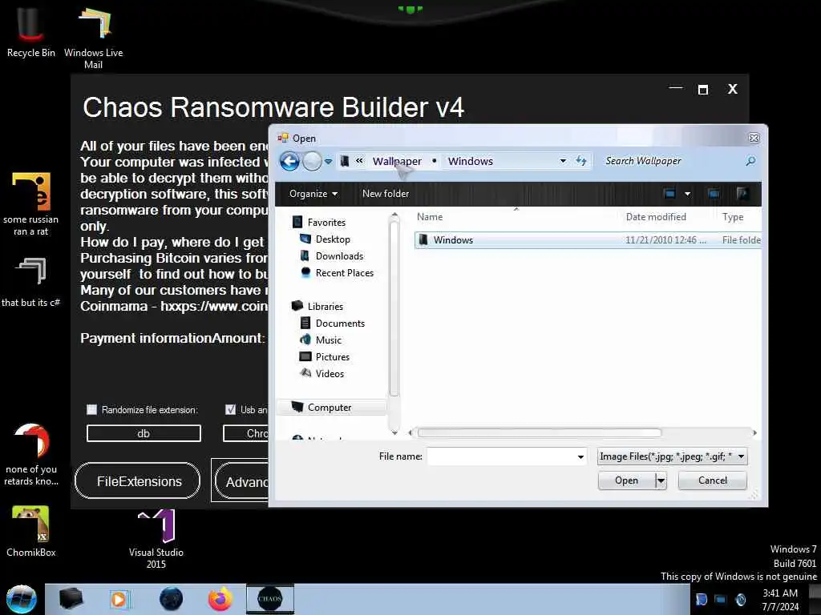Select Documents library
This screenshot has height=615, width=821.
(x=333, y=323)
